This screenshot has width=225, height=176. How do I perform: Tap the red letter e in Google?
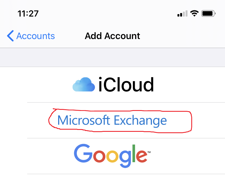click(142, 156)
